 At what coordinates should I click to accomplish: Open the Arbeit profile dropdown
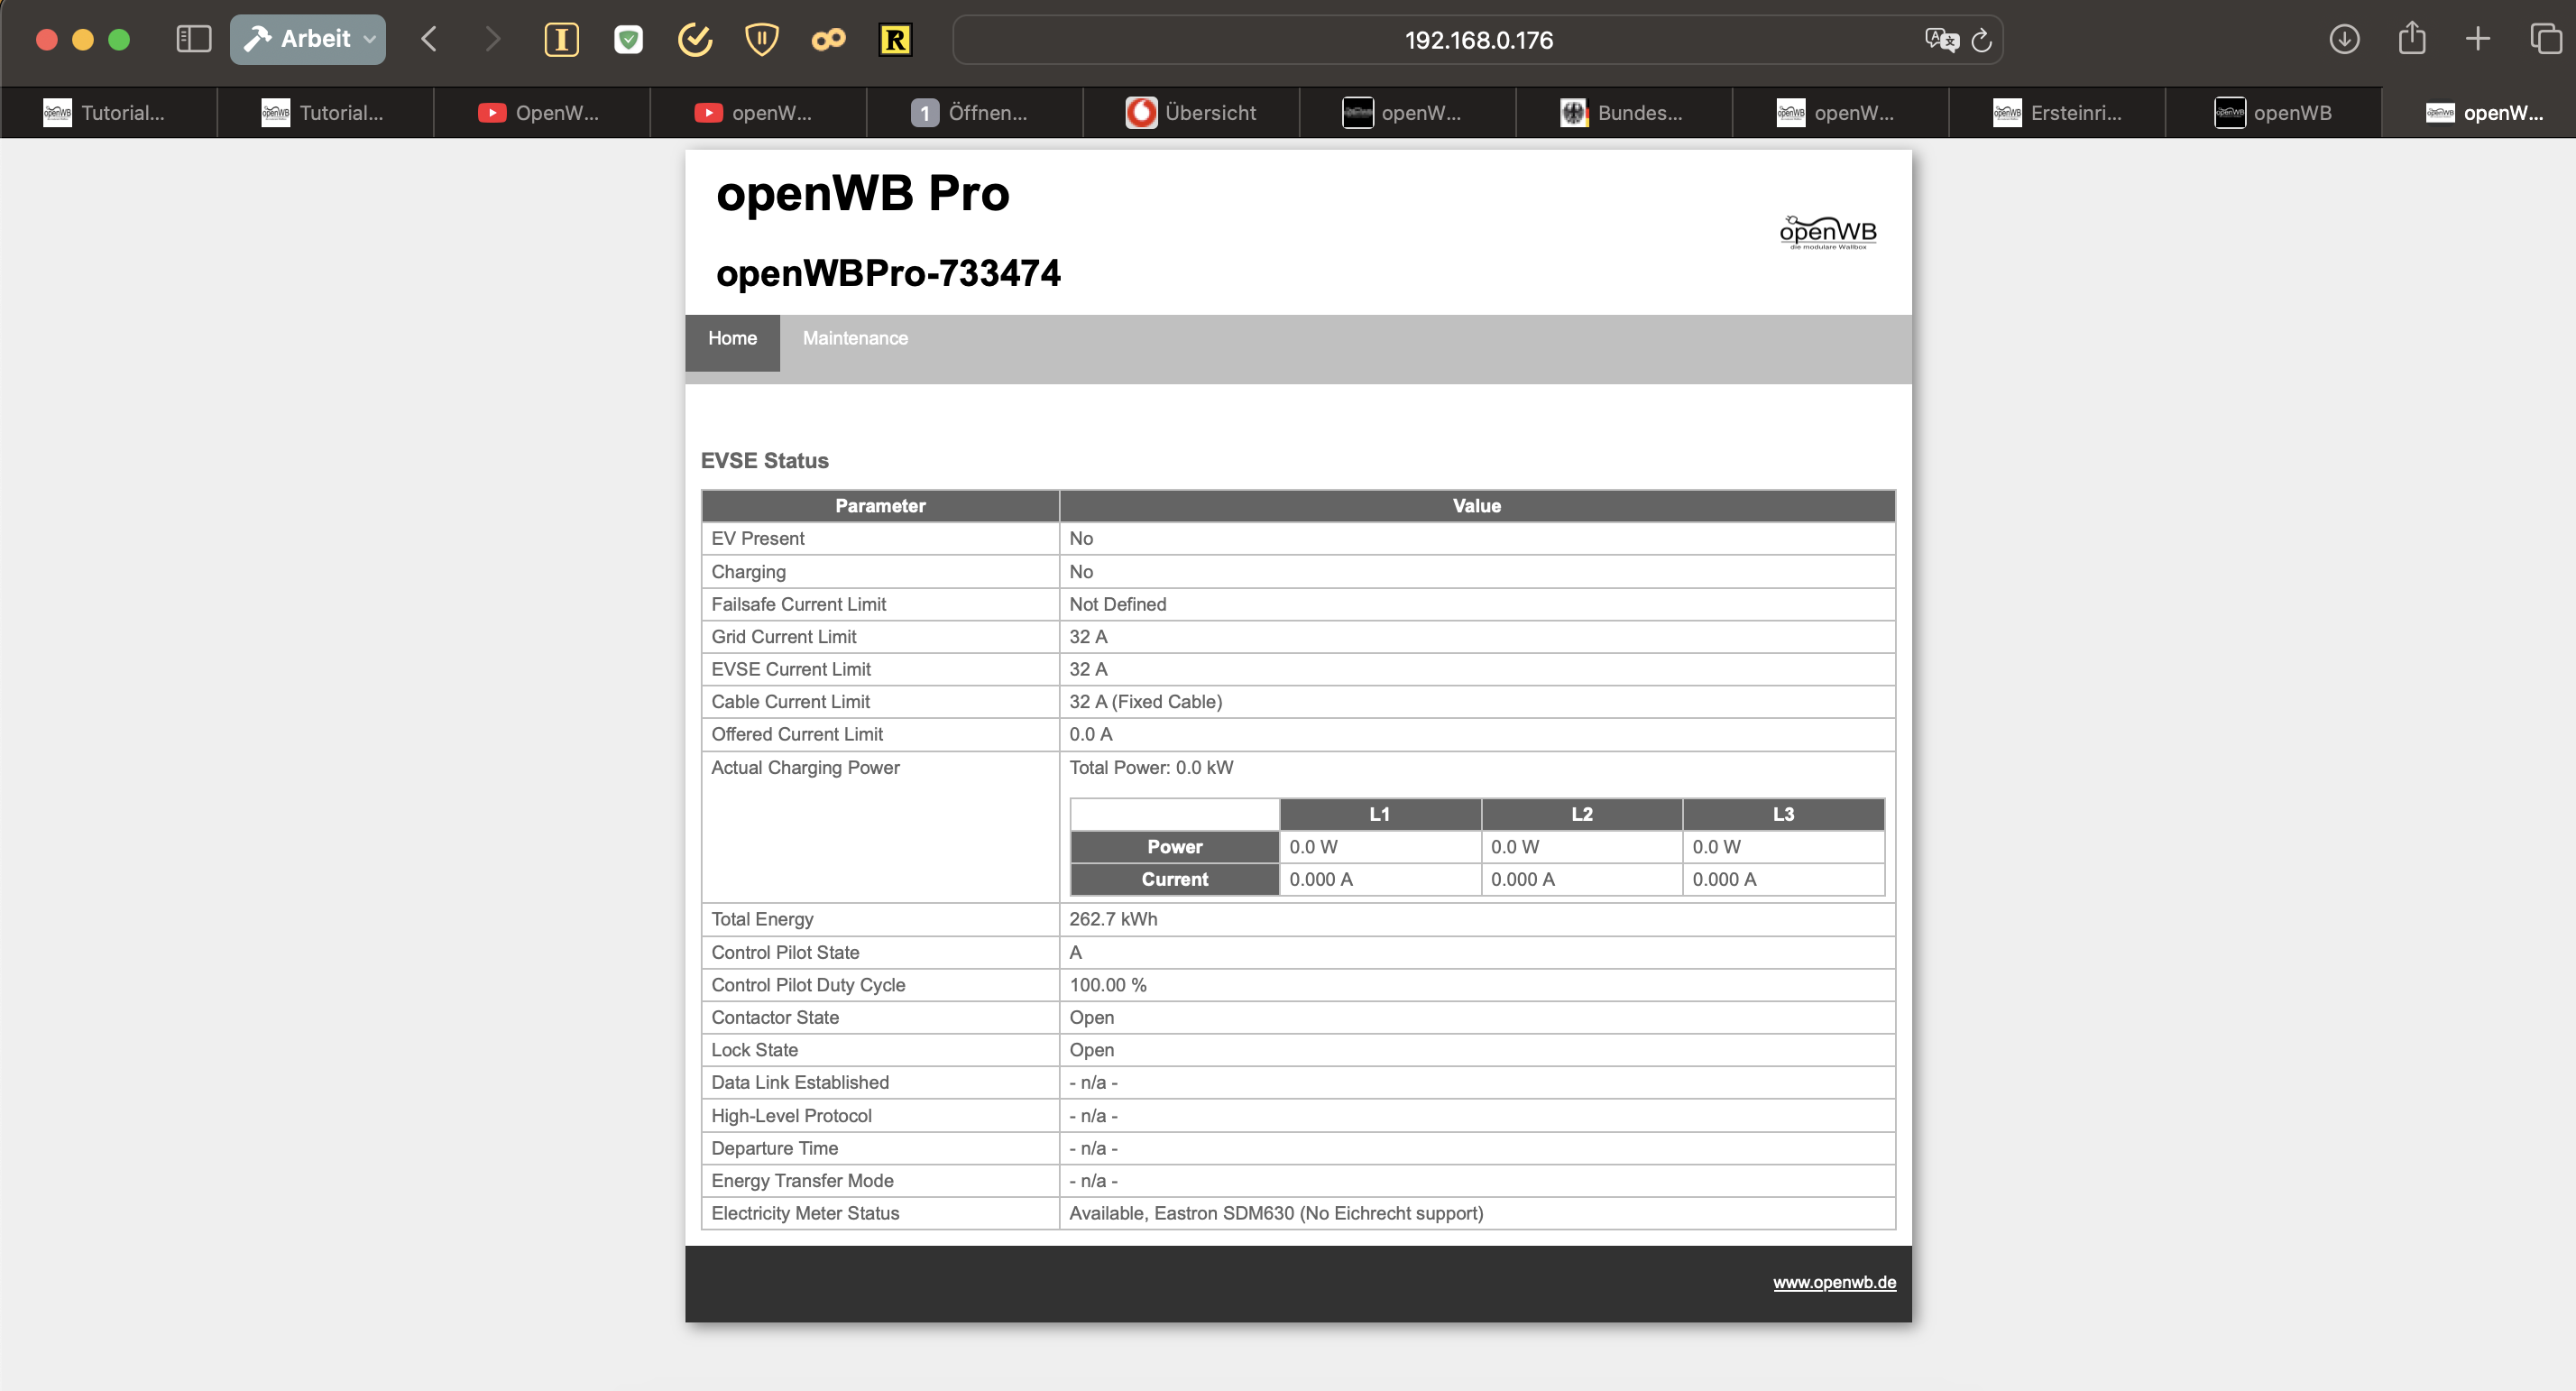point(308,39)
